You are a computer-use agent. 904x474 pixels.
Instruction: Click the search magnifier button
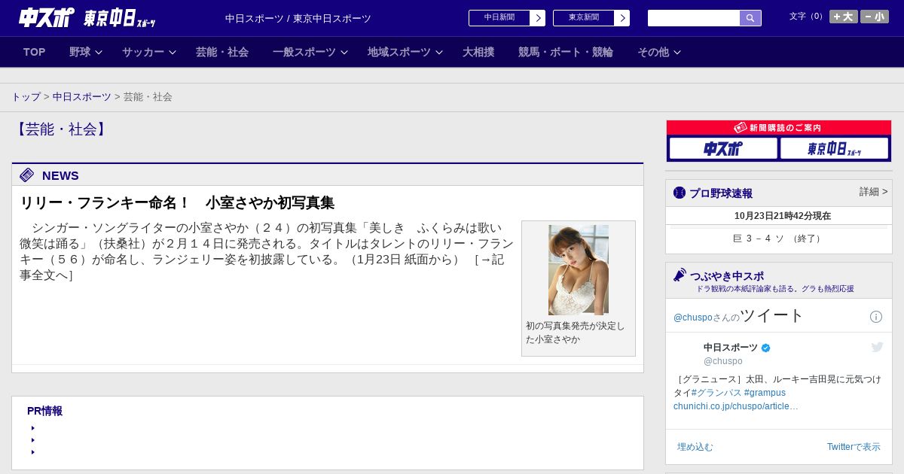click(750, 18)
